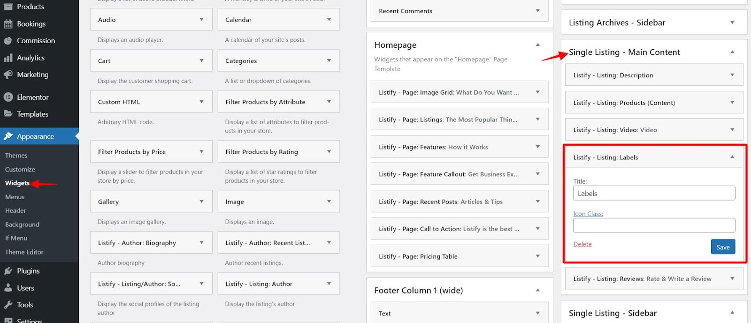Viewport: 751px width, 323px height.
Task: Click the Elementor sidebar icon
Action: [8, 97]
